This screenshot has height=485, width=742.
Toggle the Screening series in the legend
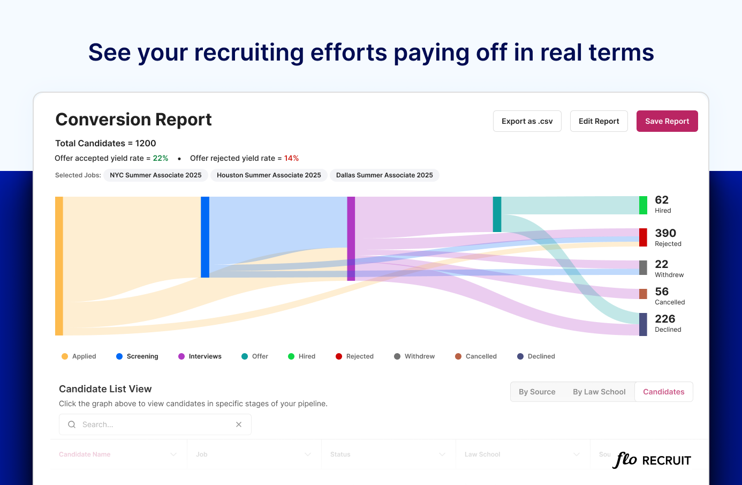(x=120, y=356)
